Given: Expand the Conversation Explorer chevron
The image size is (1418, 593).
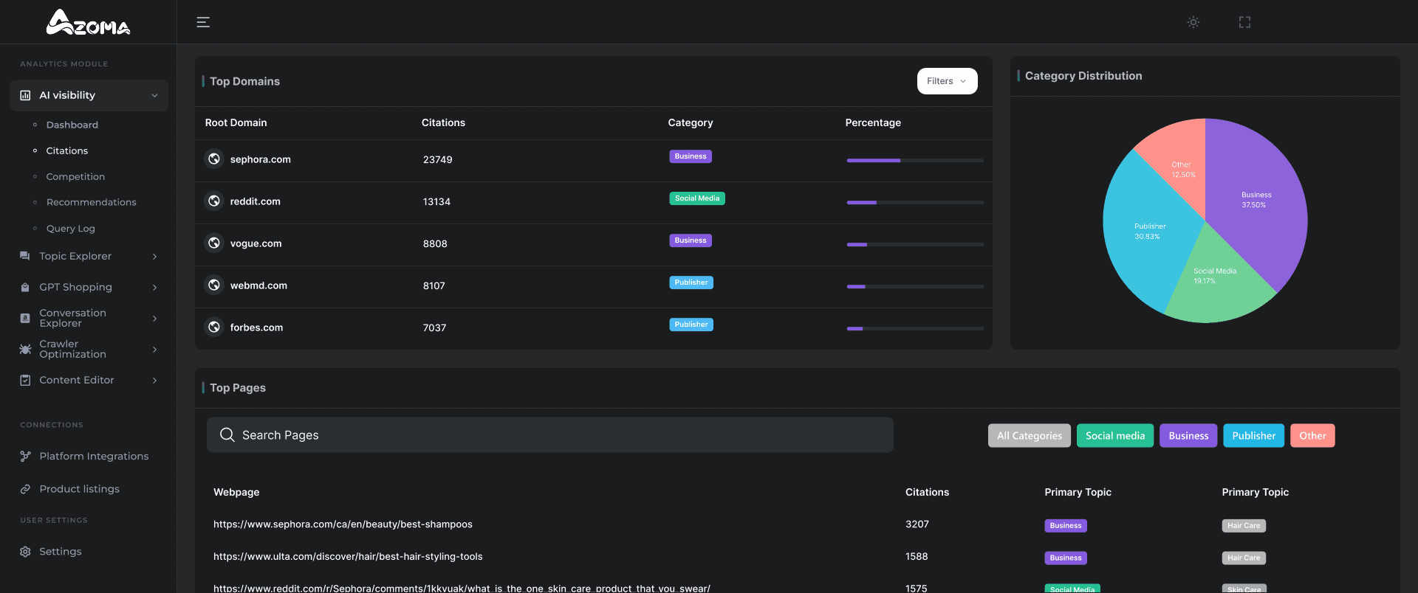Looking at the screenshot, I should click(154, 318).
